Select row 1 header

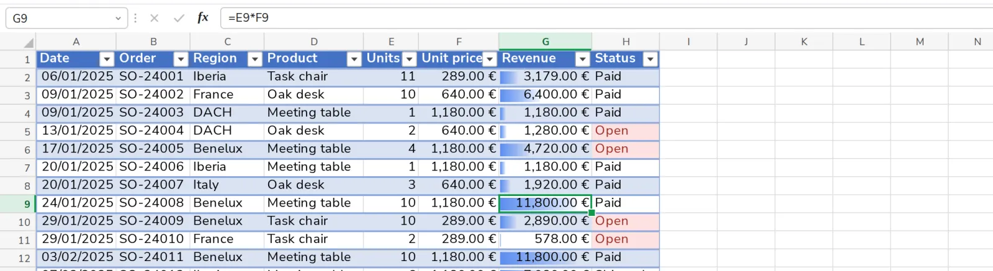click(18, 60)
